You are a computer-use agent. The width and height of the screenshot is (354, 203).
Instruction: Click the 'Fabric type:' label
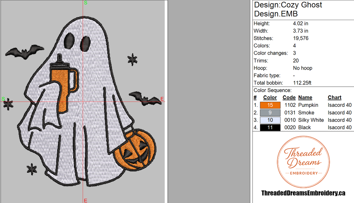coord(267,76)
